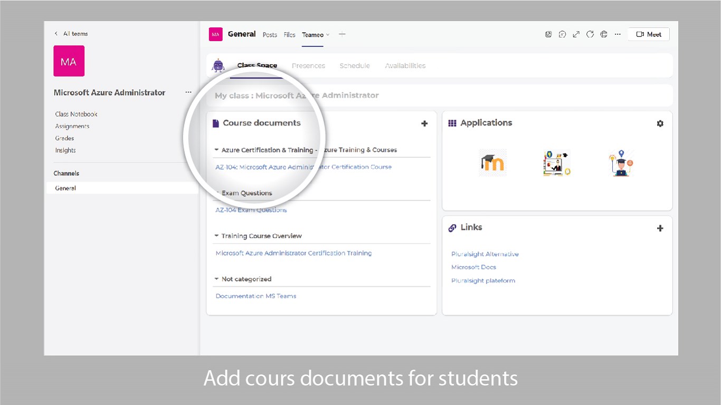Select the Presences tab
The width and height of the screenshot is (721, 405).
tap(308, 66)
